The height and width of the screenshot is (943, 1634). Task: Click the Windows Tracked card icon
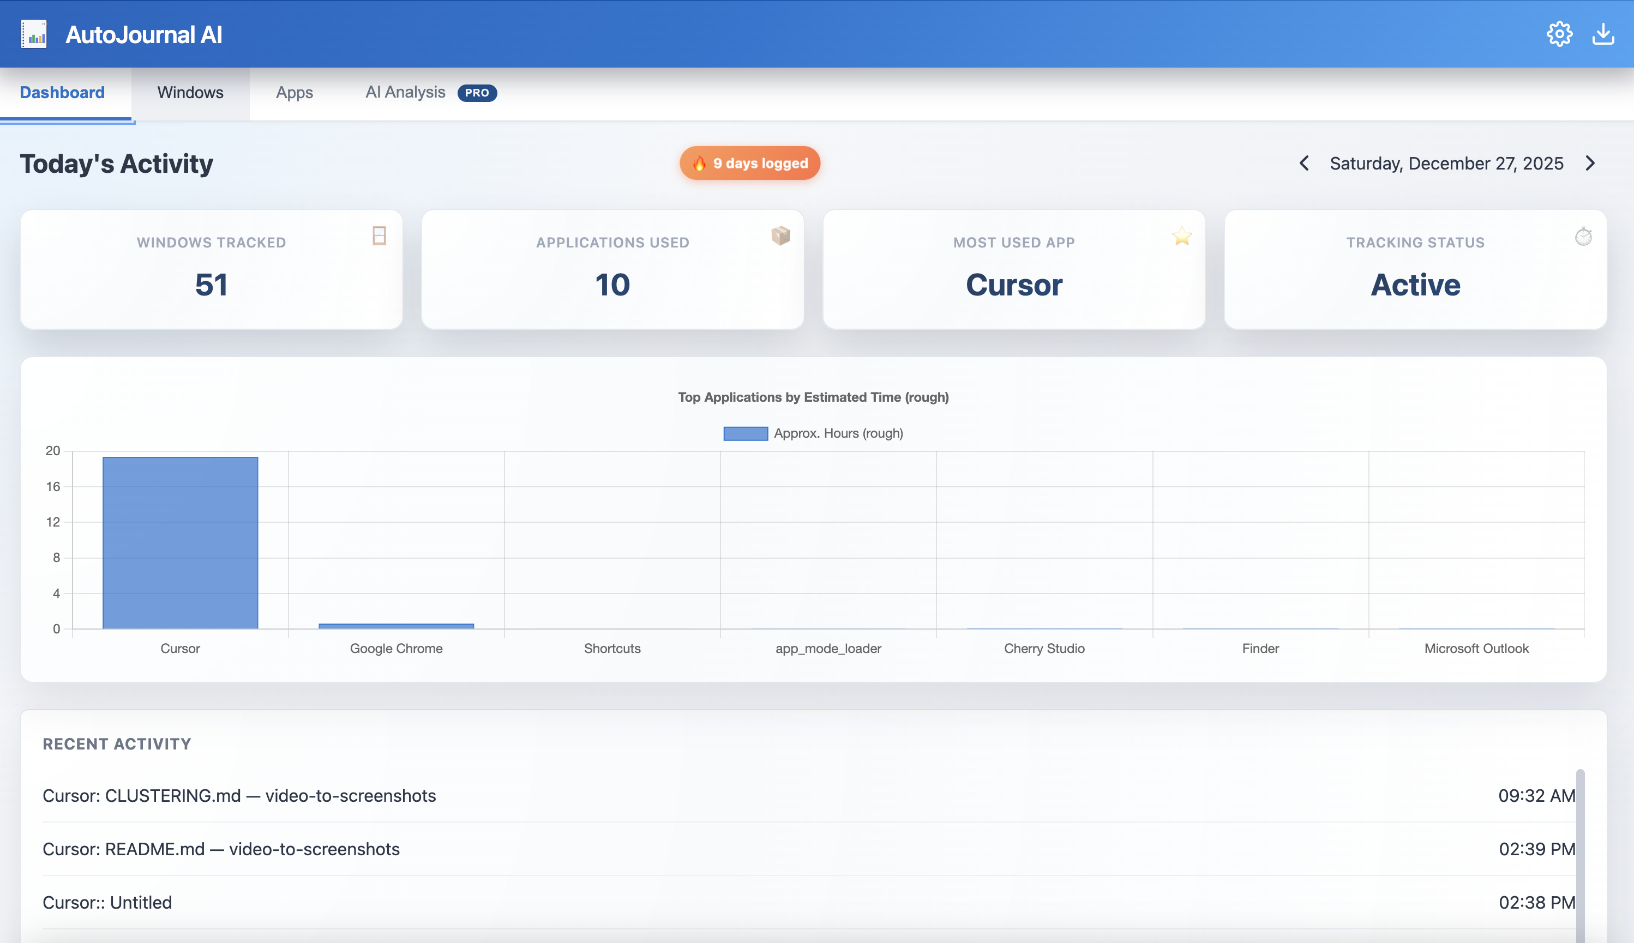tap(380, 235)
